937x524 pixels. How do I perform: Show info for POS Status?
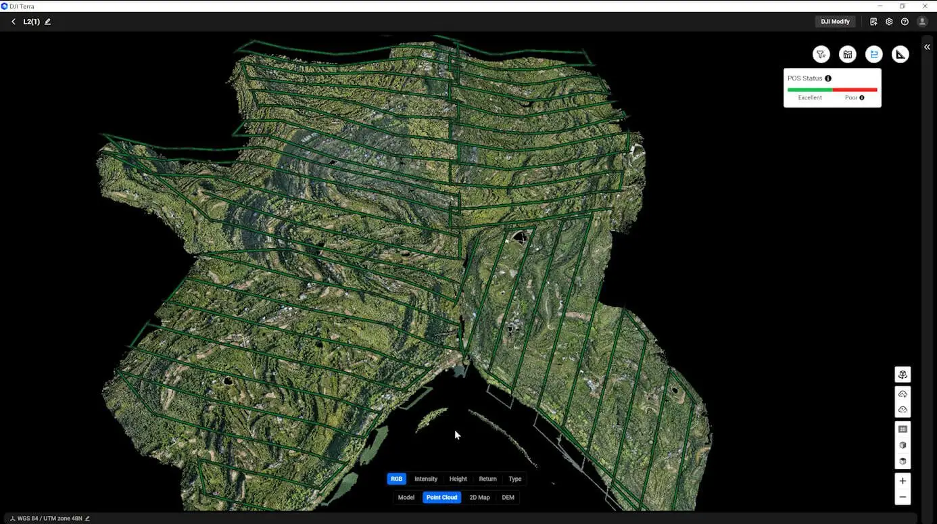(x=828, y=78)
